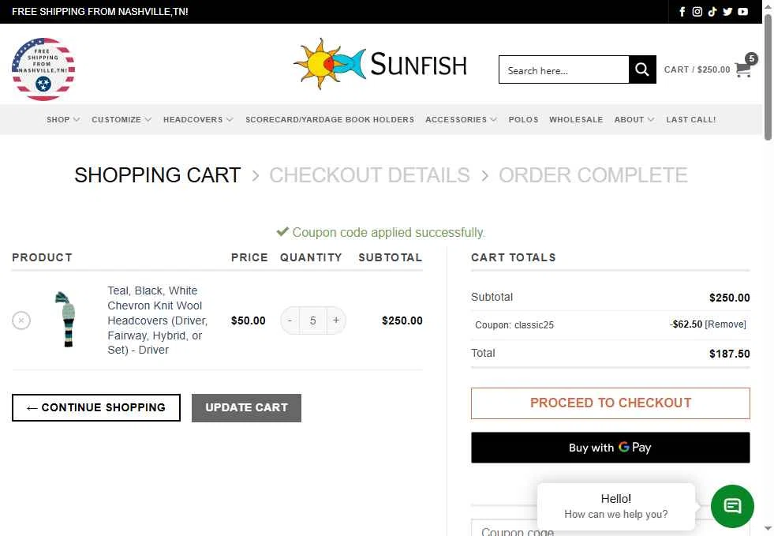Open Scorecard/Yardage Book Holders menu

330,119
